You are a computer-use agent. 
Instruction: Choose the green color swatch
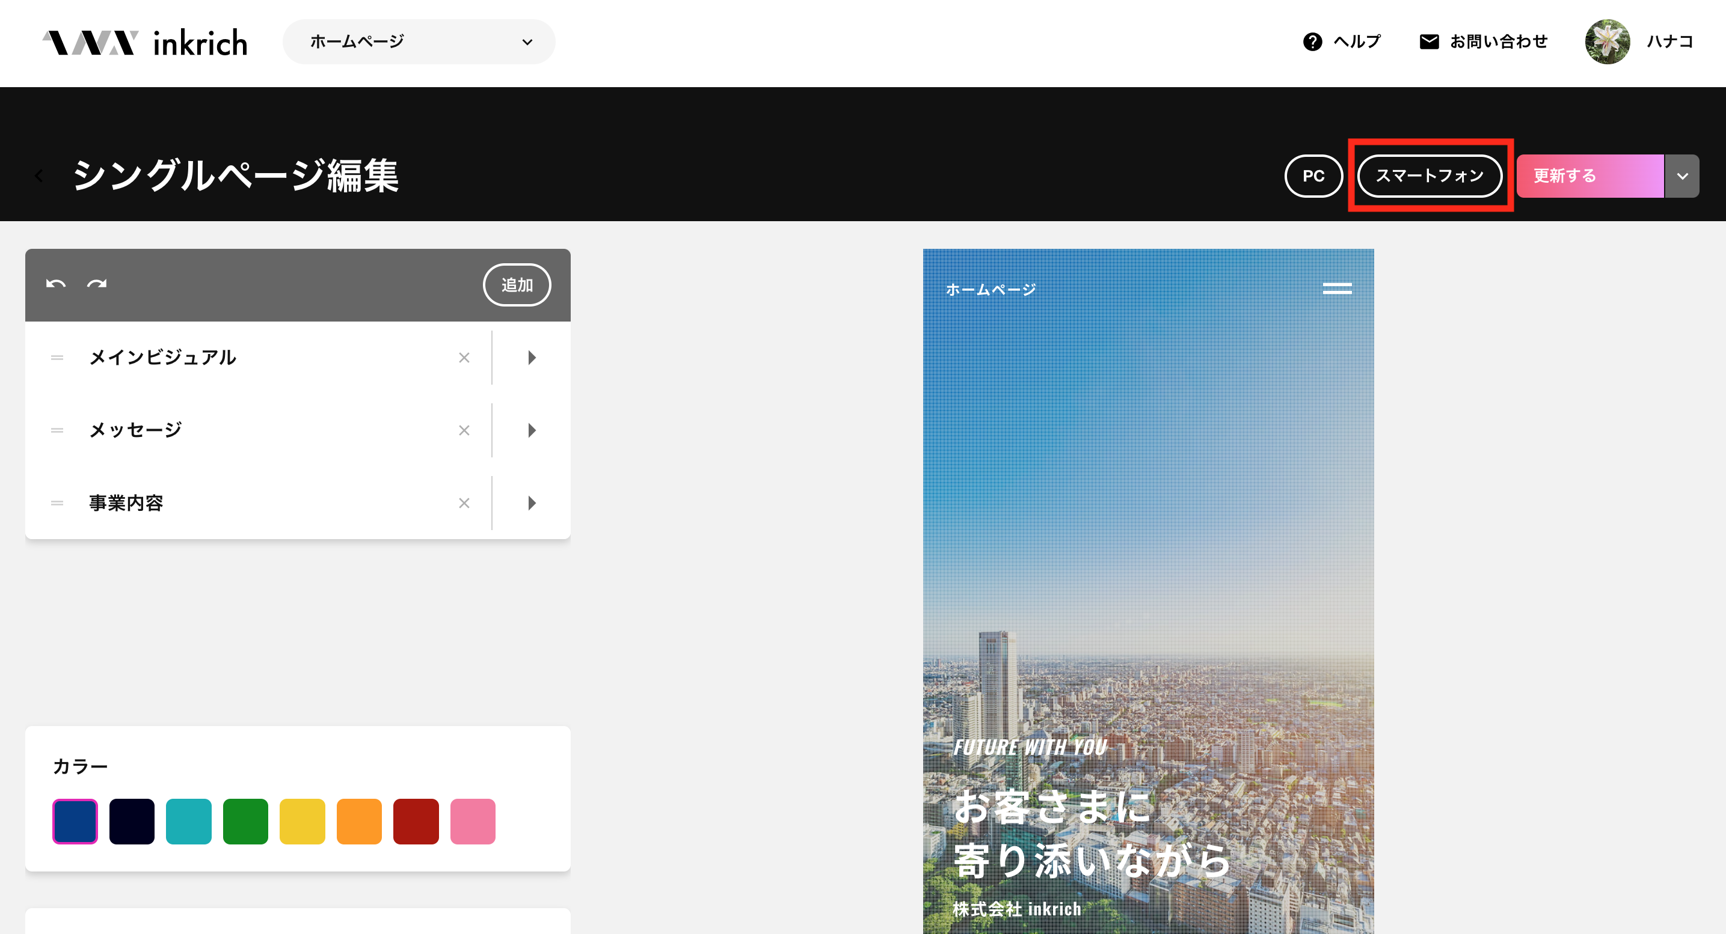(245, 822)
